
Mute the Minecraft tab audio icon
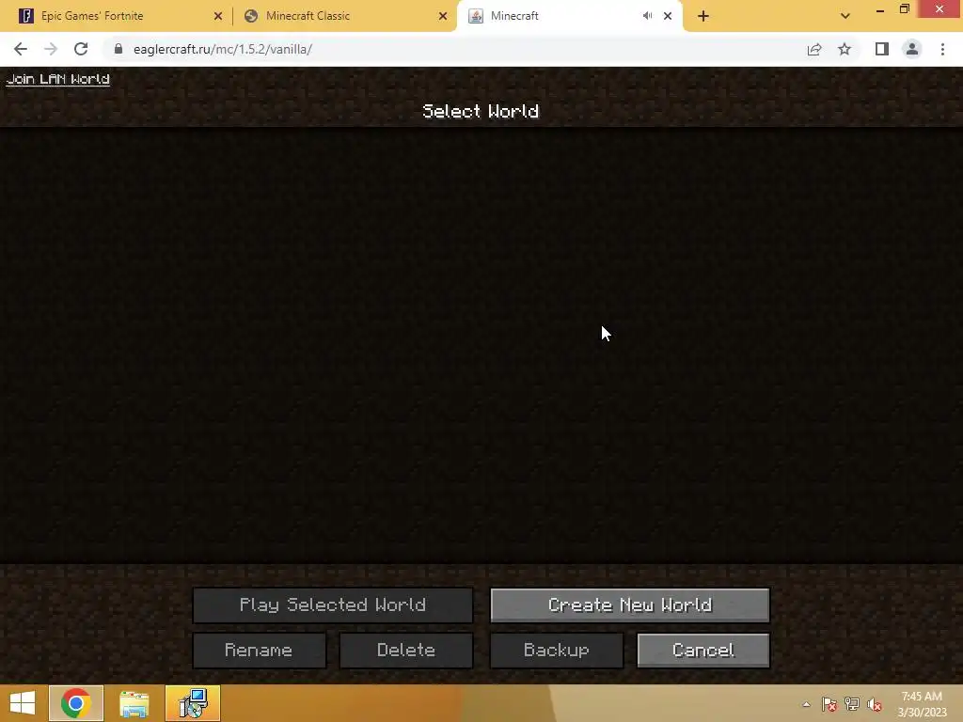tap(647, 16)
